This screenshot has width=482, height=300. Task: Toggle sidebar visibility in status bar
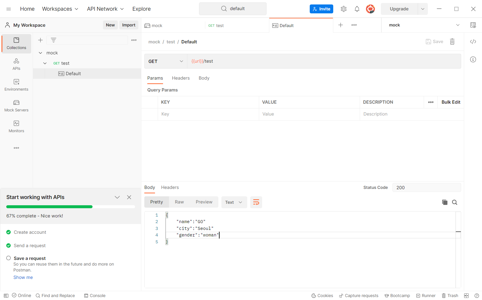6,296
